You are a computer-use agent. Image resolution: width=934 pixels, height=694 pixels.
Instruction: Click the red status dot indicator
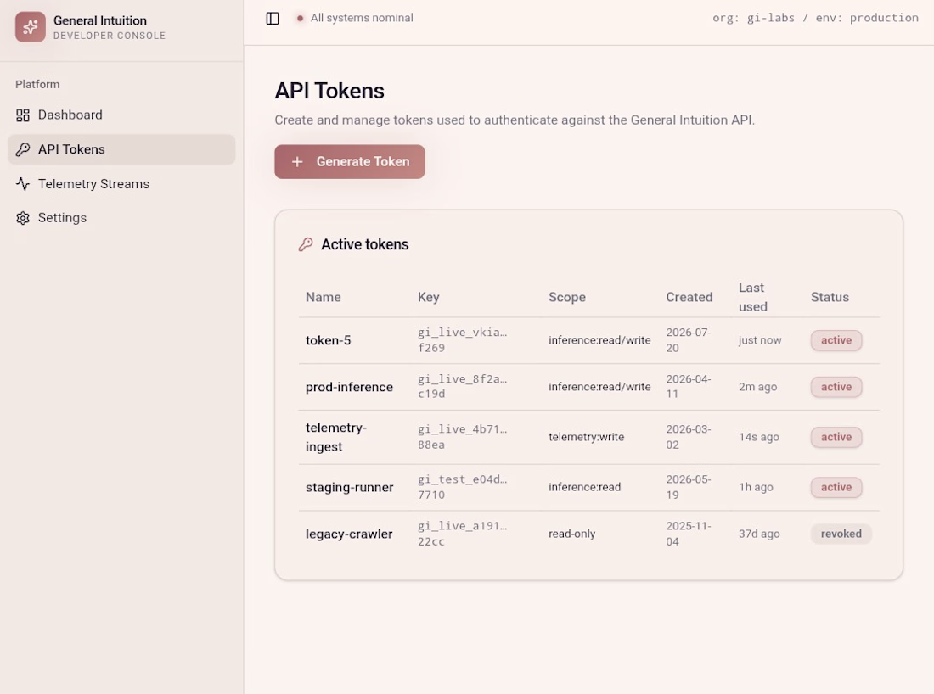coord(300,19)
